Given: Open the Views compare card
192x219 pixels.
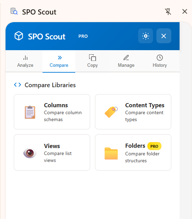Looking at the screenshot, I should click(52, 152).
